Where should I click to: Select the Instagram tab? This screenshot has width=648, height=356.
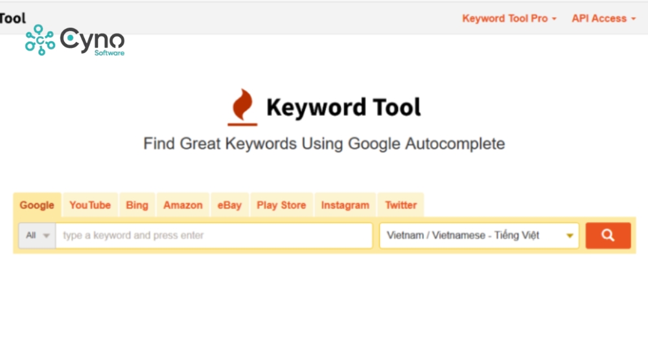tap(345, 205)
